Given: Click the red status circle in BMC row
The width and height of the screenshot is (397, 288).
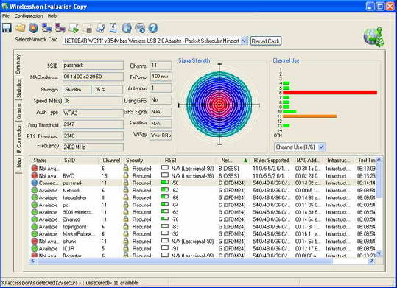Looking at the screenshot, I should pos(35,175).
